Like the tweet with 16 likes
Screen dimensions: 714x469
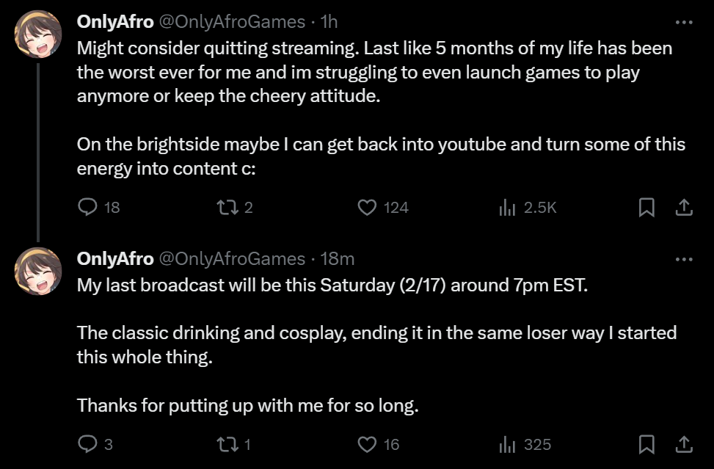pyautogui.click(x=367, y=444)
